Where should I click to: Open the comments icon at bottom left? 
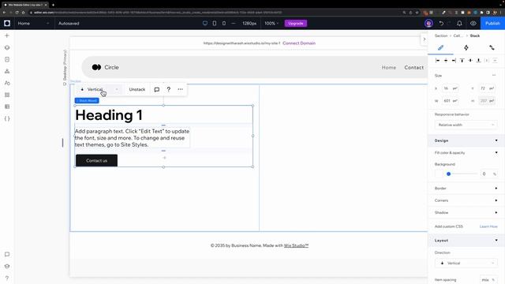pos(7,254)
